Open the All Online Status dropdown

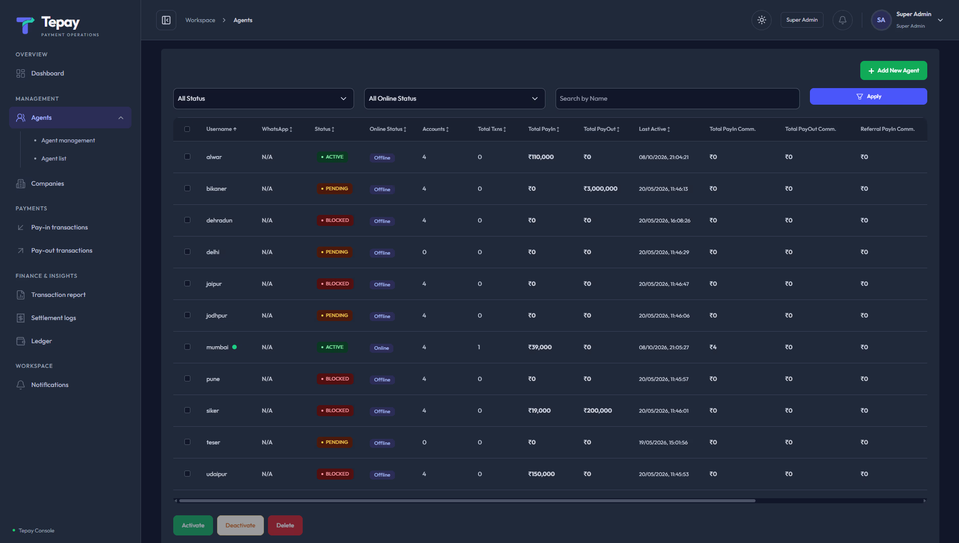pyautogui.click(x=454, y=99)
